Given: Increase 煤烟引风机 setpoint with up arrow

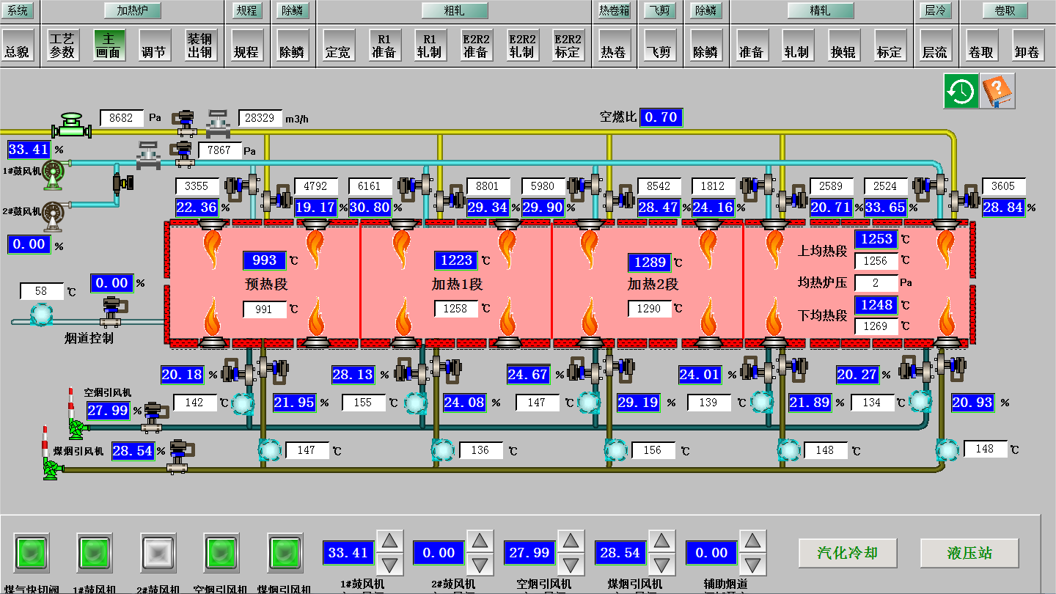Looking at the screenshot, I should click(x=661, y=541).
